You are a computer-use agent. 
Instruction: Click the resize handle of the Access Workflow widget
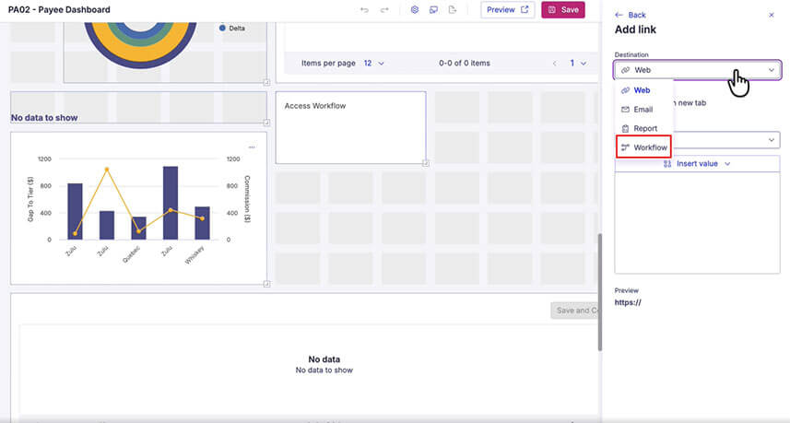(426, 163)
